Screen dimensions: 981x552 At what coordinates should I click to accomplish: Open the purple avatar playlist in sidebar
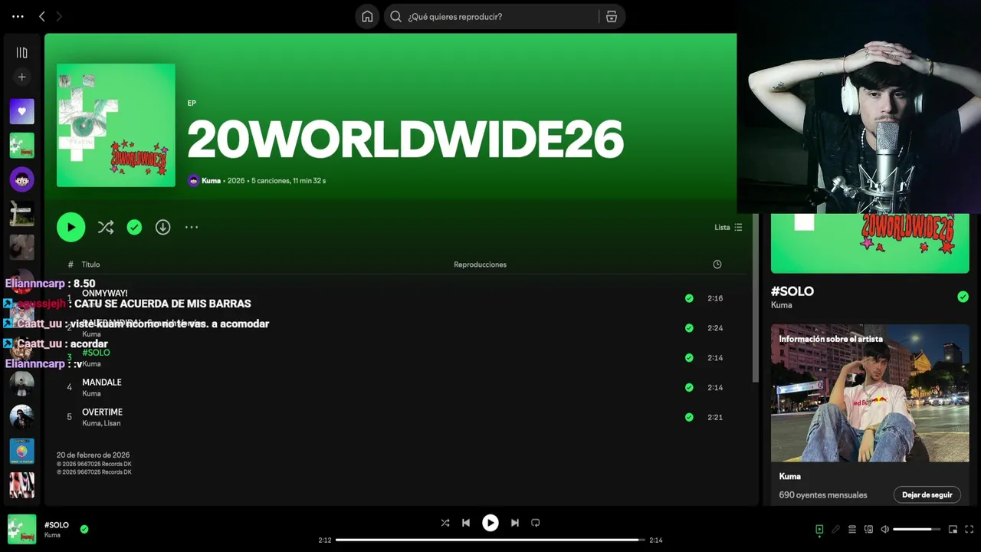click(x=21, y=180)
